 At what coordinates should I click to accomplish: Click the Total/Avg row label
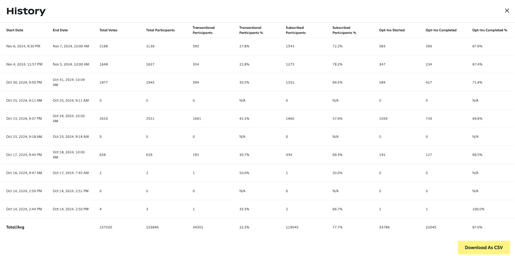coord(15,227)
